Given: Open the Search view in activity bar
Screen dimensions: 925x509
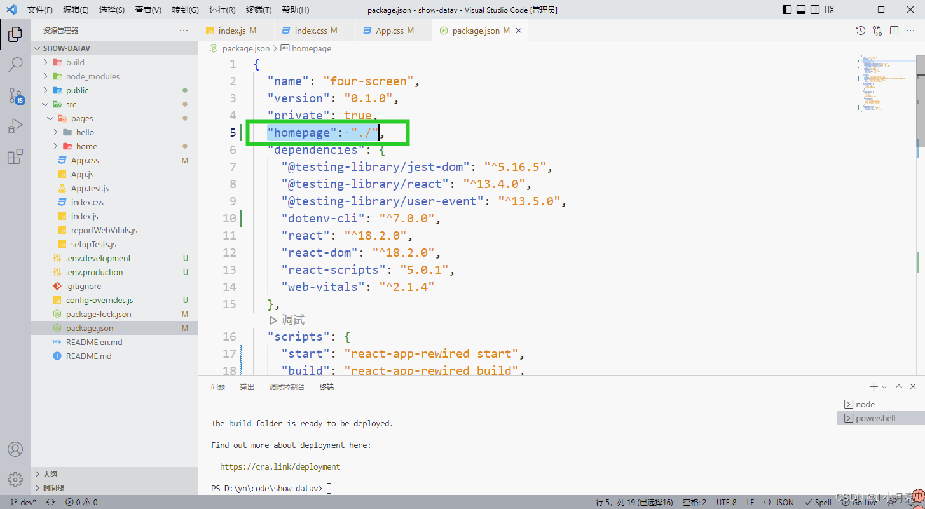Looking at the screenshot, I should click(15, 65).
